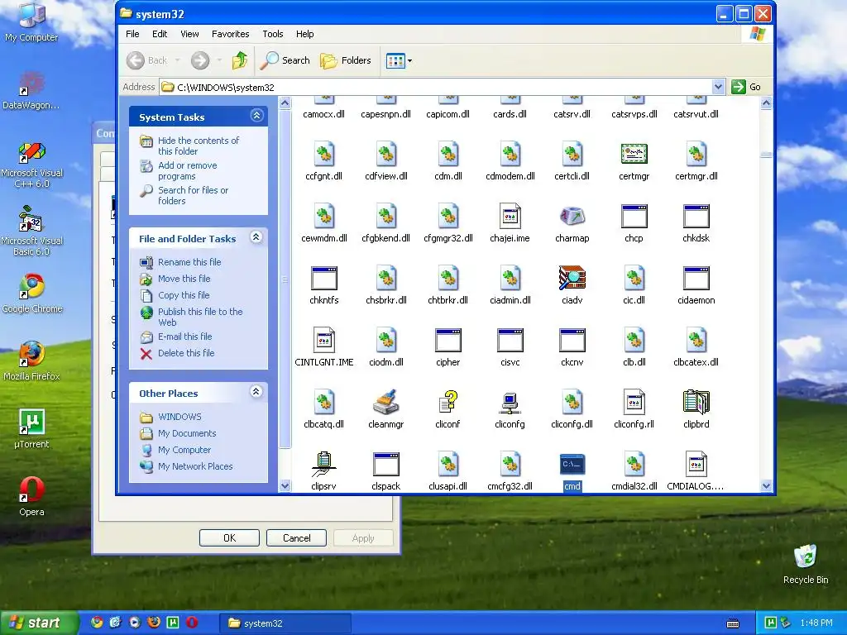Image resolution: width=847 pixels, height=635 pixels.
Task: Select the clipbrd clipboard viewer icon
Action: pos(696,403)
